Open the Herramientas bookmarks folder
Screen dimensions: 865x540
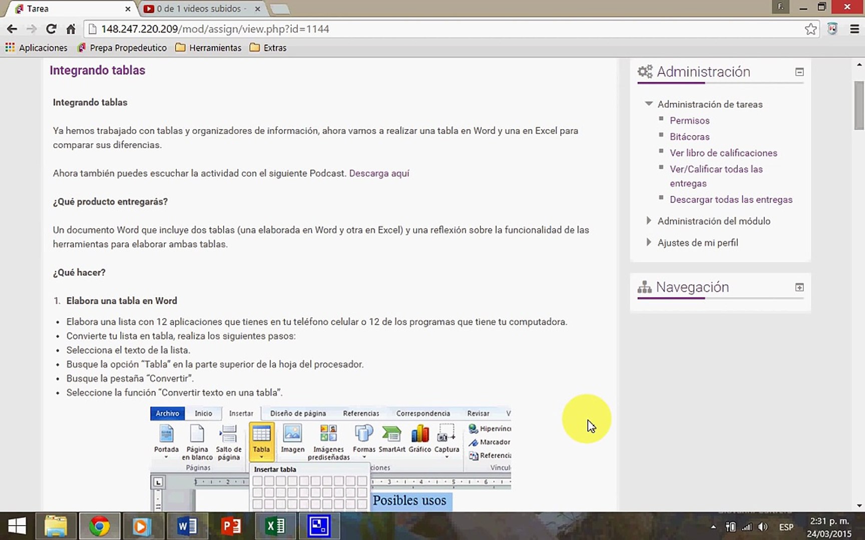point(209,47)
